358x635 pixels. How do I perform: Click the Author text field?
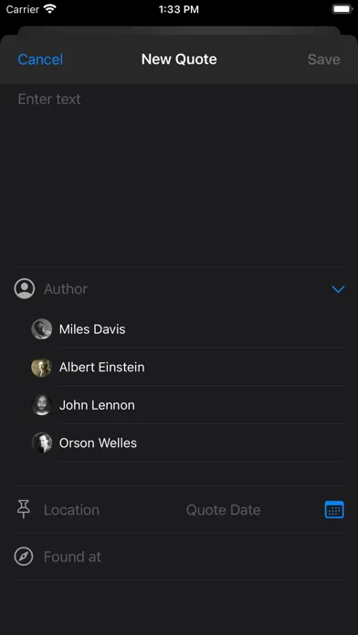coord(184,288)
